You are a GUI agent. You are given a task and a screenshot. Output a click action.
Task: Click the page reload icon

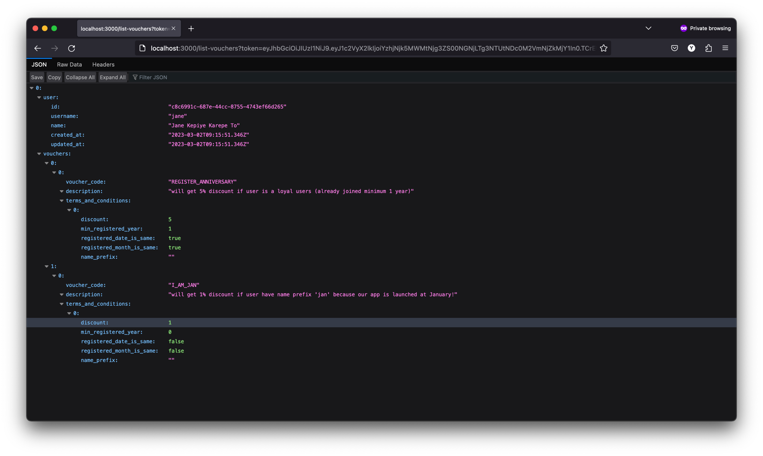click(x=71, y=48)
